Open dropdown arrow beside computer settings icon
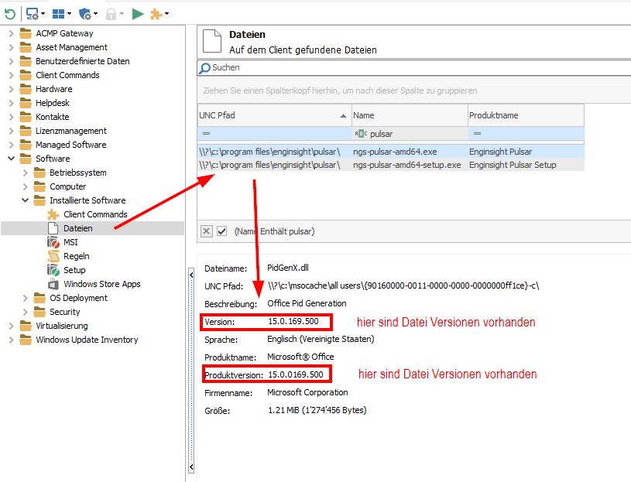 (x=43, y=14)
